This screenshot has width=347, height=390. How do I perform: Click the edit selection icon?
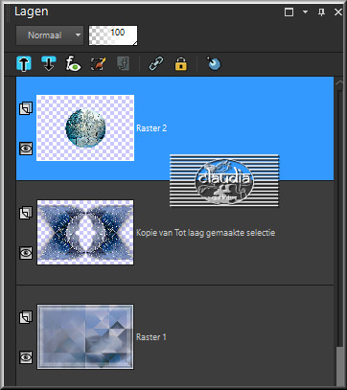pos(98,63)
